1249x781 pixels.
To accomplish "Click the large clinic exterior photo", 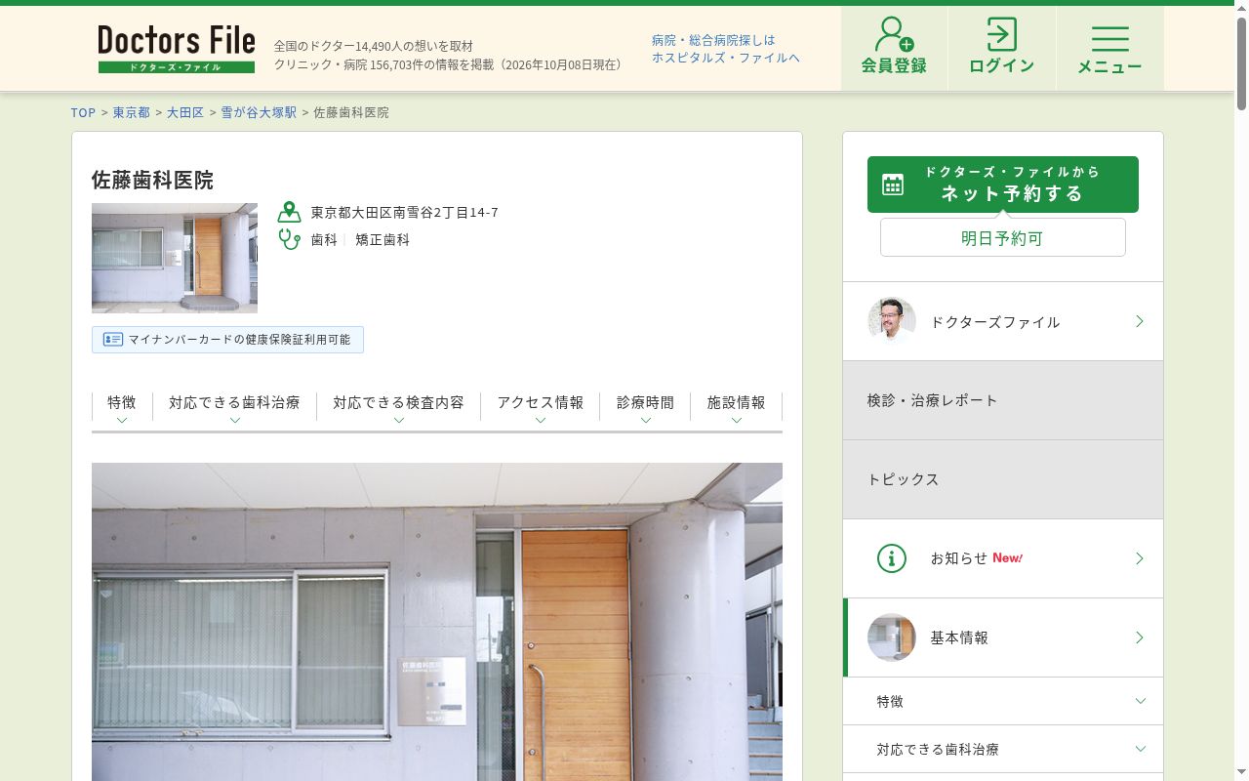I will click(437, 622).
